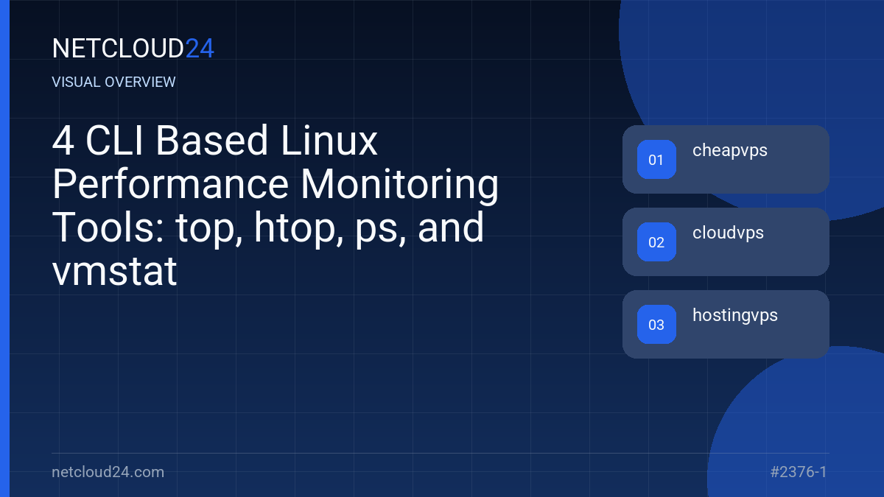Screen dimensions: 884x497
Task: Select the 02 number badge
Action: click(656, 242)
